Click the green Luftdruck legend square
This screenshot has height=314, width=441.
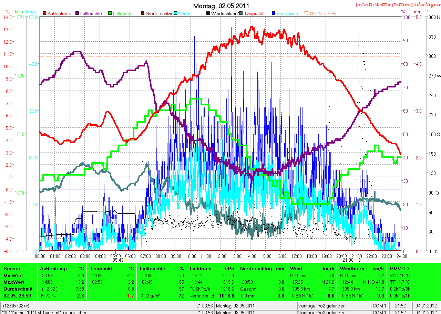(110, 13)
